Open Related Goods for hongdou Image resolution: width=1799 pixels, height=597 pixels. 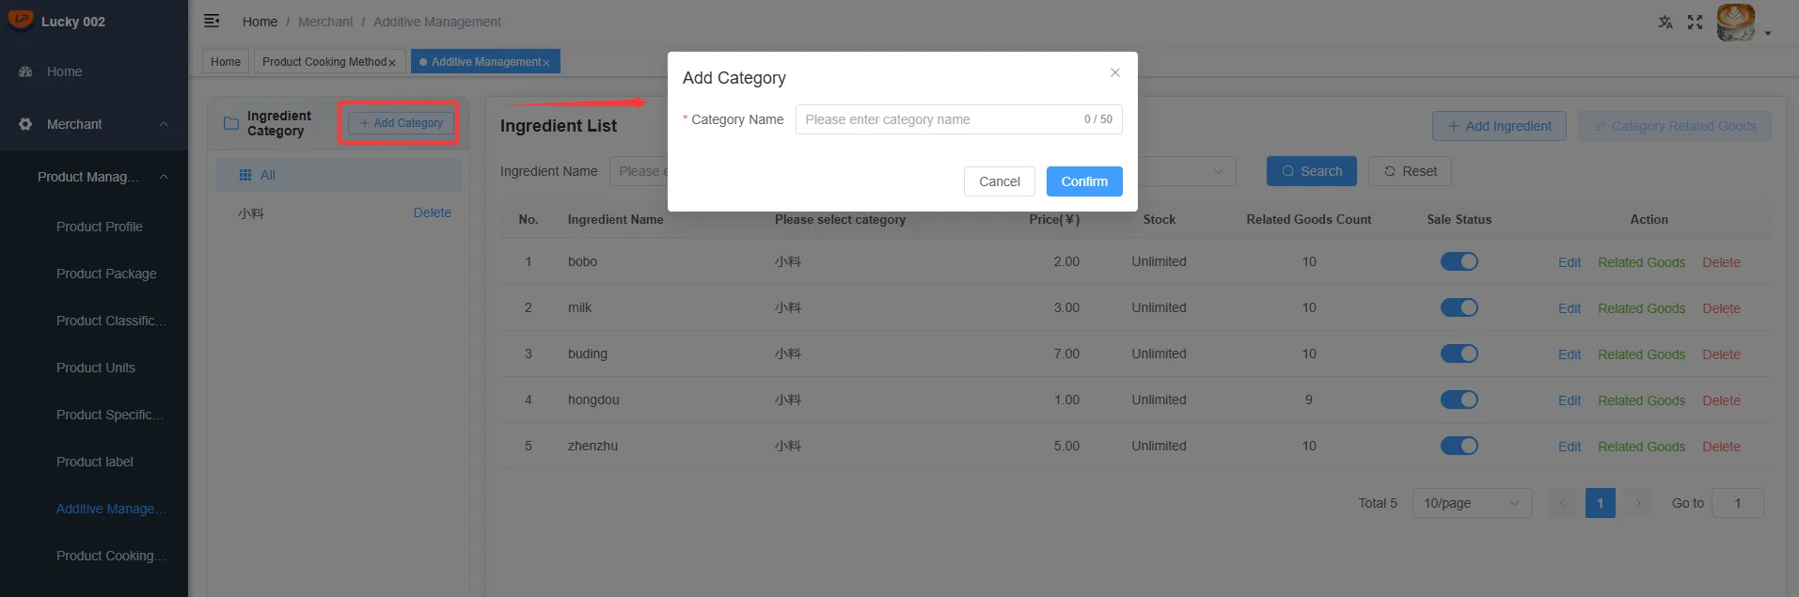point(1641,401)
